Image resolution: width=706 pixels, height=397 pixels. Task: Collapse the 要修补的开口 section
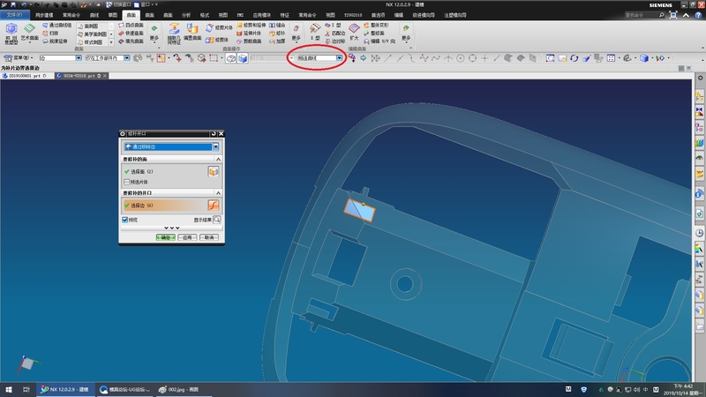[219, 192]
